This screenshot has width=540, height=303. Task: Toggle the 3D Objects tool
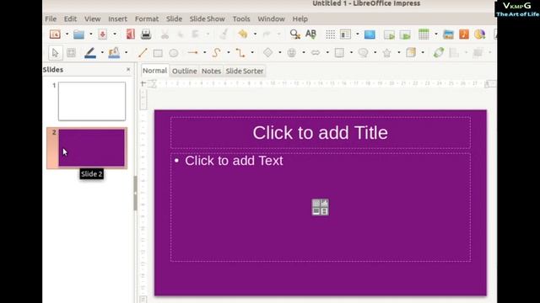[411, 52]
